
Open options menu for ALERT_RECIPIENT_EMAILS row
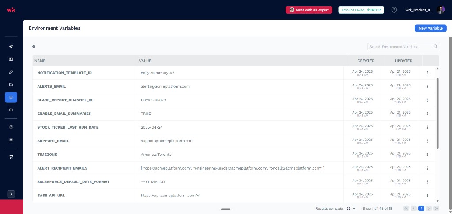coord(427,168)
